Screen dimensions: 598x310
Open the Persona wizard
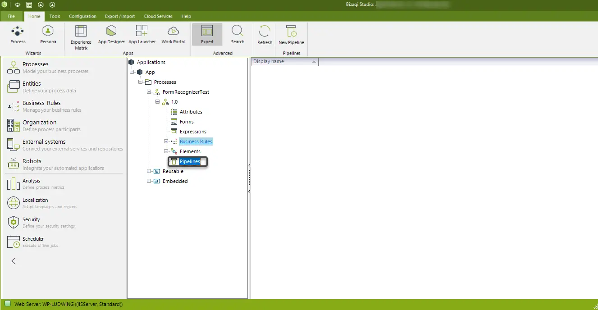[x=48, y=35]
